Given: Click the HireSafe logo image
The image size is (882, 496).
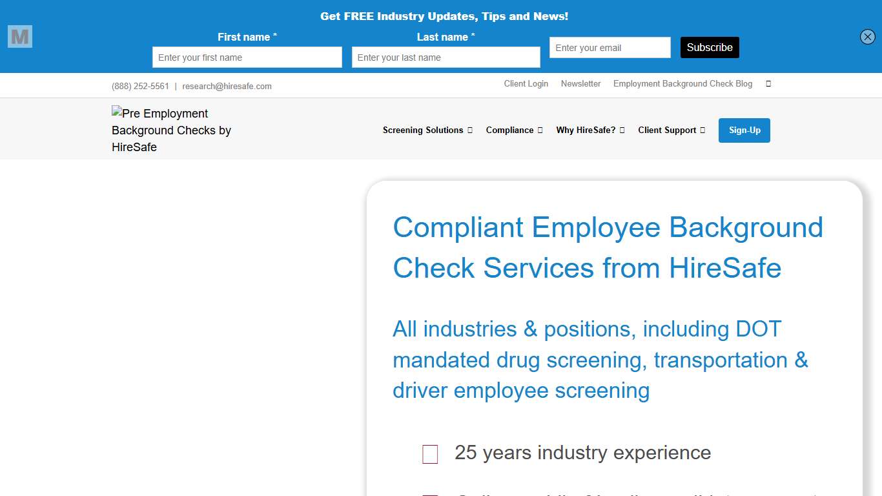Looking at the screenshot, I should 171,129.
